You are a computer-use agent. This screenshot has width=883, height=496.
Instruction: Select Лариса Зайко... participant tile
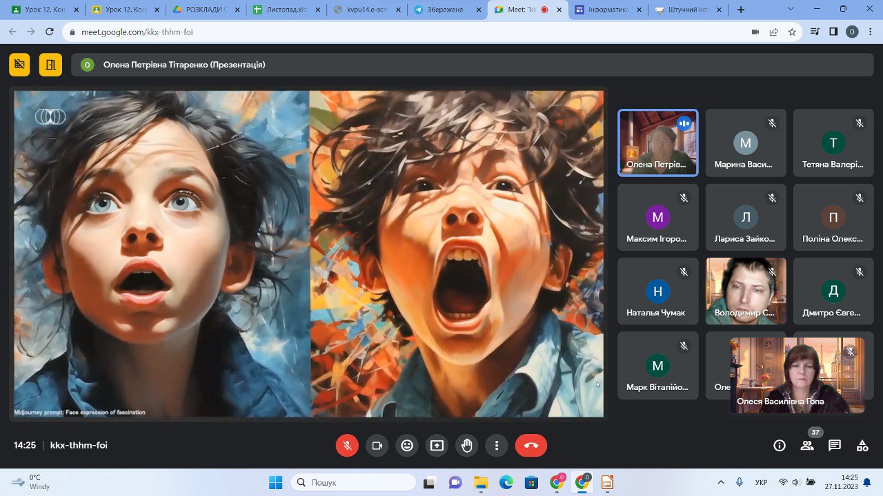click(746, 217)
